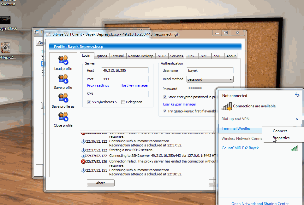Click the connections available signal icon
Screen dimensions: 304x205
(x=227, y=106)
